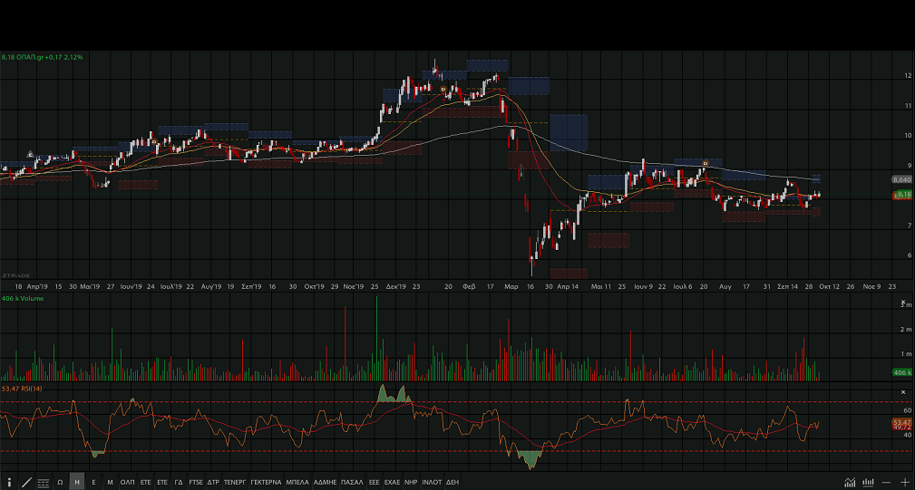Close the RSI(14) indicator panel
915x490 pixels.
click(903, 392)
